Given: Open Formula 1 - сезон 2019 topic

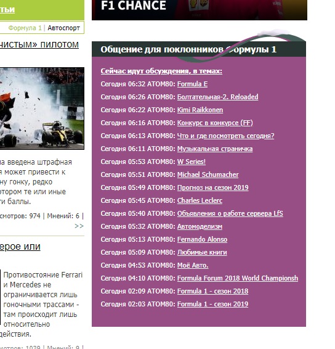Looking at the screenshot, I should (212, 304).
